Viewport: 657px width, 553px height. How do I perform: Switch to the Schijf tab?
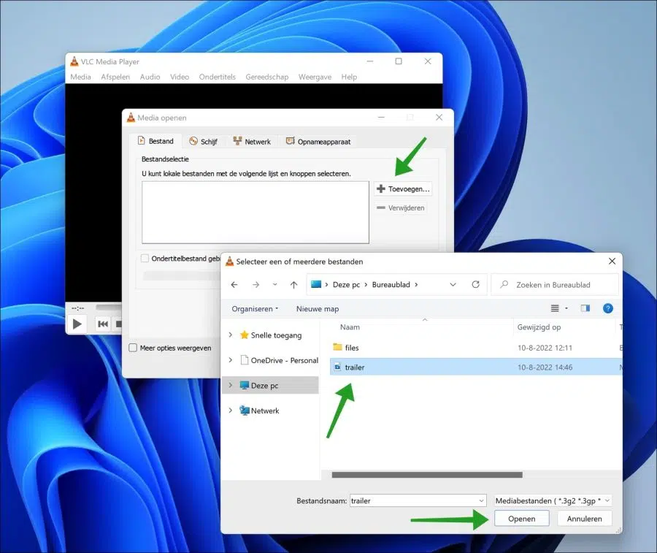click(203, 141)
